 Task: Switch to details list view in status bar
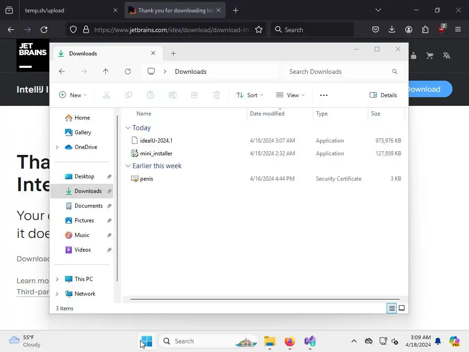[x=392, y=308]
